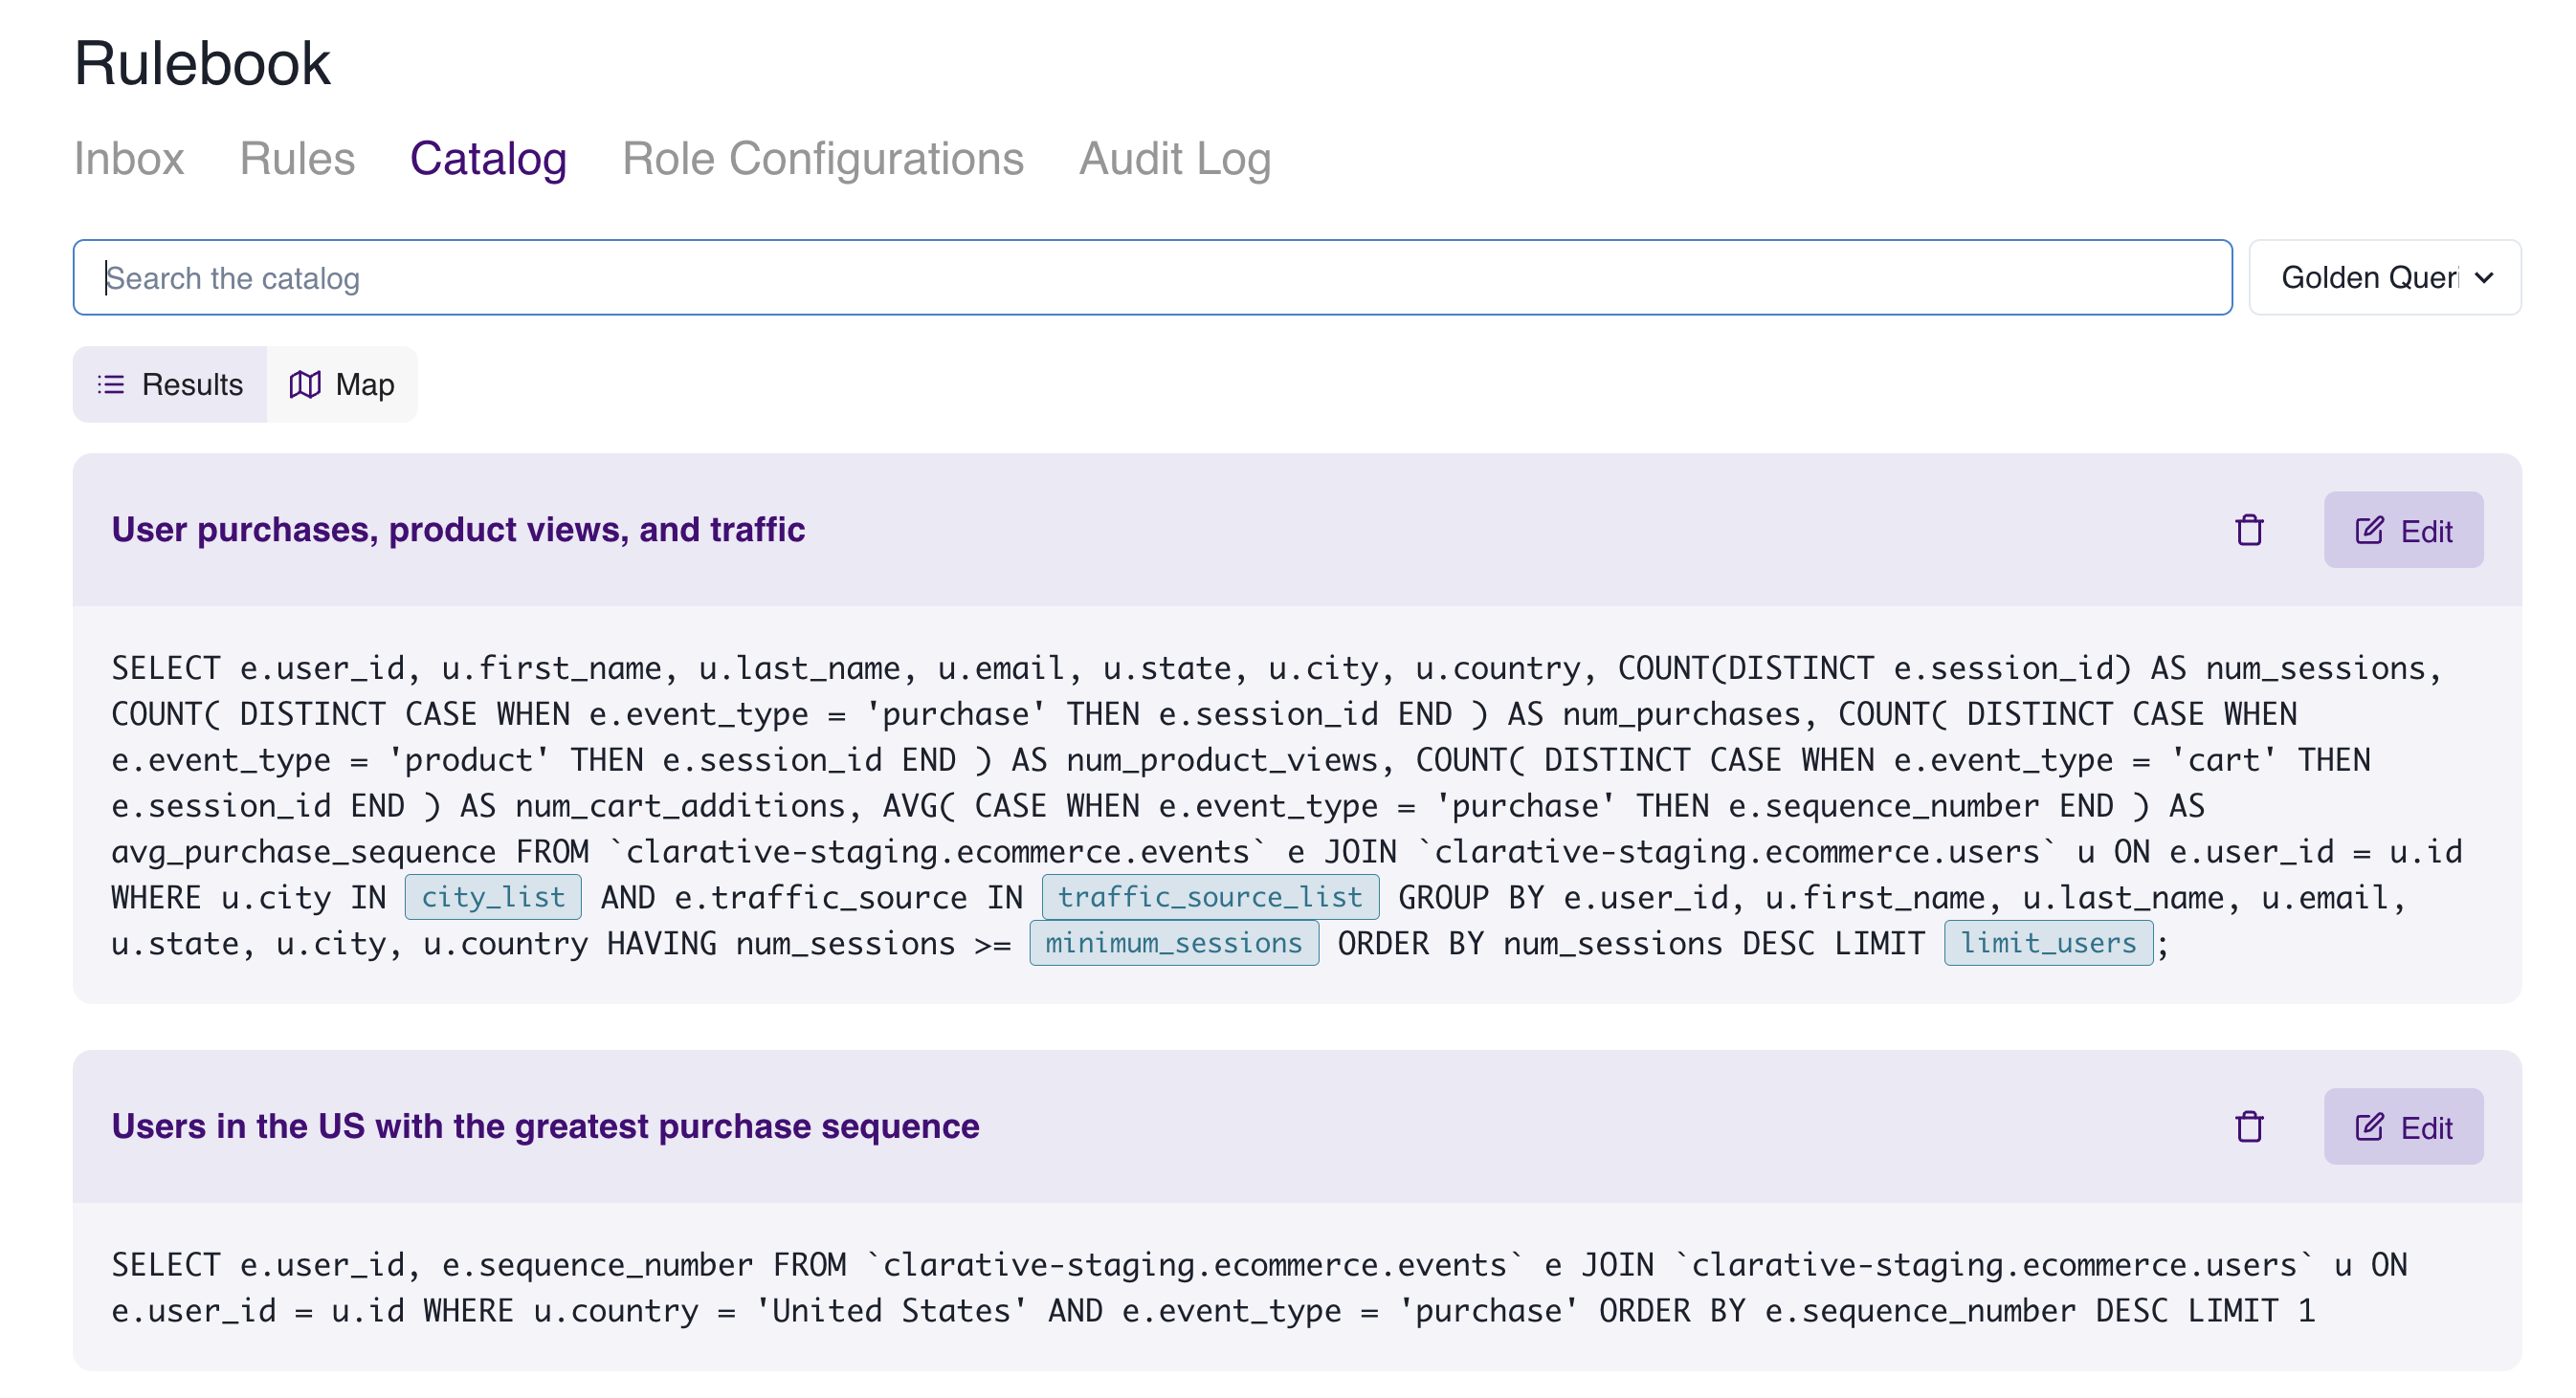Viewport: 2576px width, 1398px height.
Task: Switch to Results list view
Action: click(170, 383)
